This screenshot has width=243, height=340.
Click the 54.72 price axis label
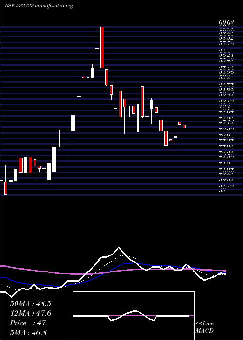[x=226, y=67]
